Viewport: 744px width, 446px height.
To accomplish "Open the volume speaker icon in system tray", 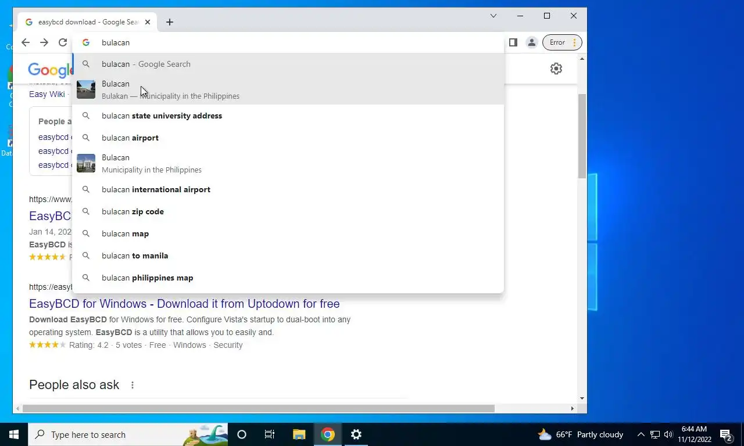I will click(668, 434).
